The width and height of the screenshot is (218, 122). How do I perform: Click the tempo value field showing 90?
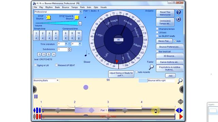119,40
